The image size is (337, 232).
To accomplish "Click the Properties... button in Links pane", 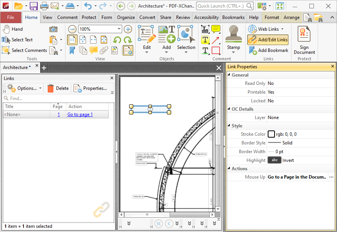I will [90, 88].
